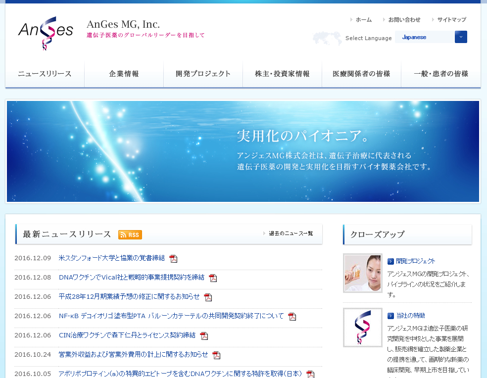This screenshot has height=378, width=487.
Task: Click the date 2016.12.08
Action: [33, 277]
